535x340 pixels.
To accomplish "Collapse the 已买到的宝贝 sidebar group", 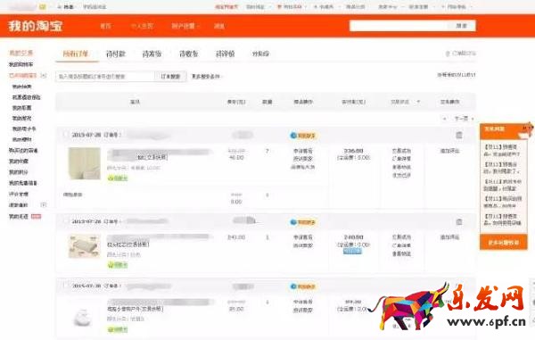I will click(x=44, y=75).
